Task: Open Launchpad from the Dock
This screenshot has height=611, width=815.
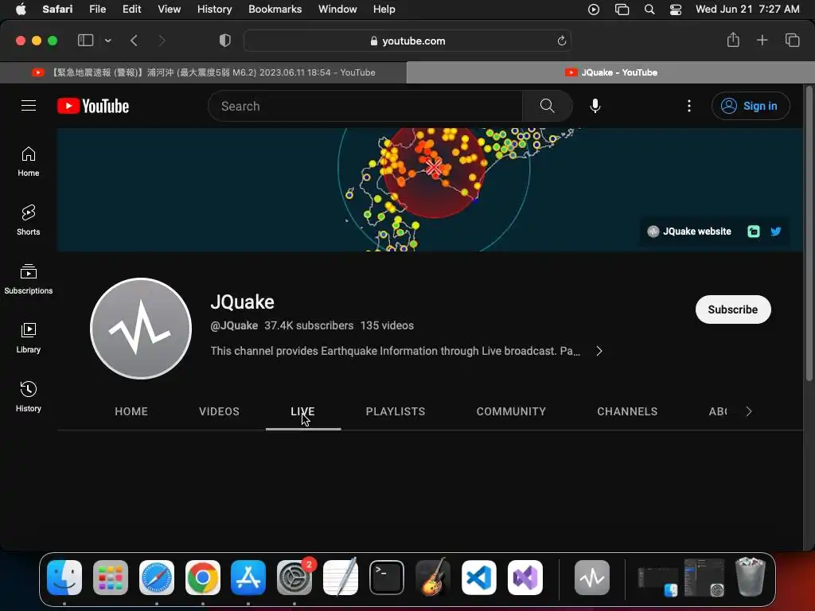Action: point(111,578)
